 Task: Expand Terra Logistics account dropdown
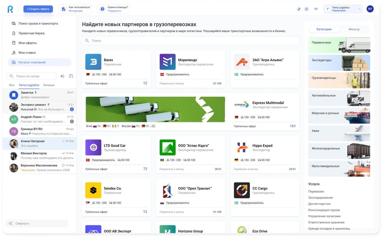(343, 9)
